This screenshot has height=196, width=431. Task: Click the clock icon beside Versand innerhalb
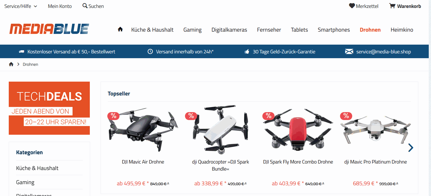(150, 51)
